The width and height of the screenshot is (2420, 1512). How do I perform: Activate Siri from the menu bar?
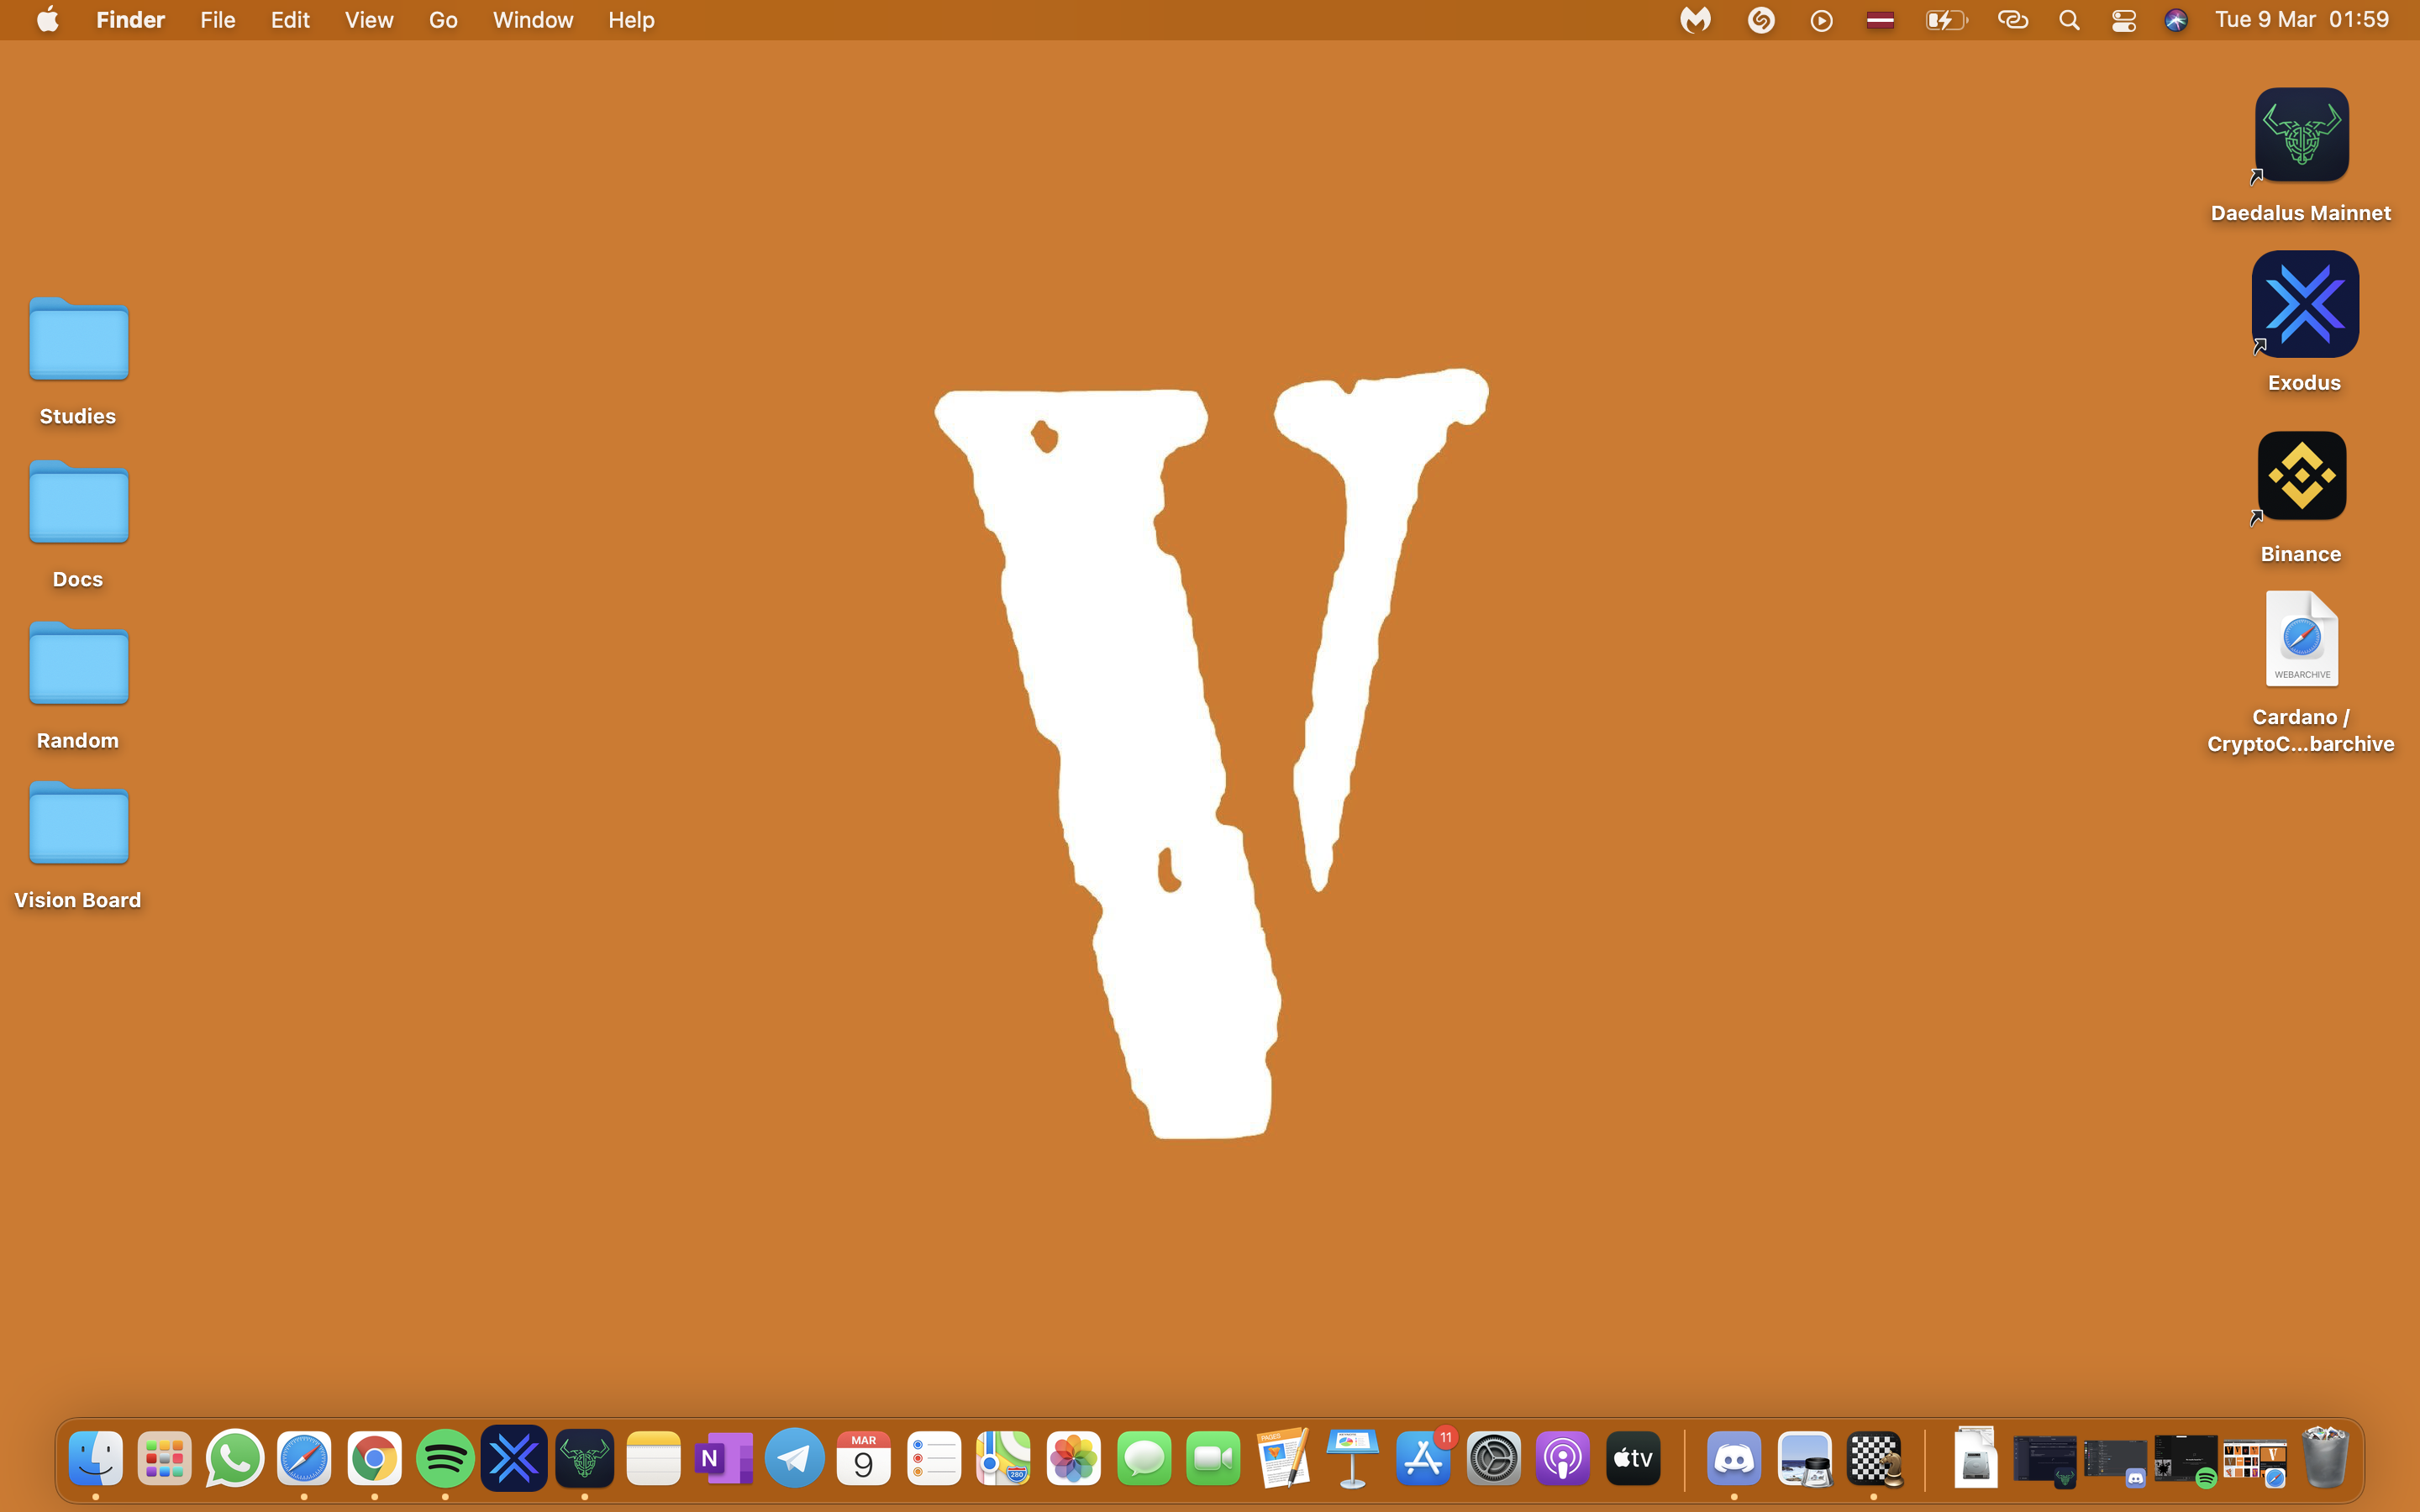2176,20
